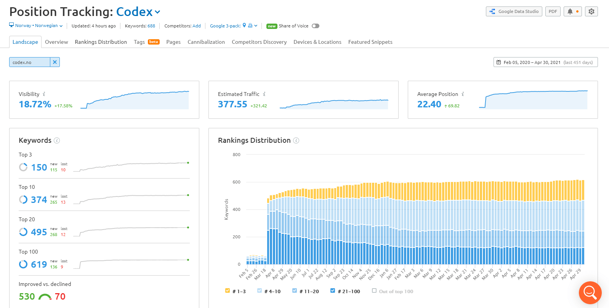The width and height of the screenshot is (609, 308).
Task: Open the date range picker
Action: (545, 62)
